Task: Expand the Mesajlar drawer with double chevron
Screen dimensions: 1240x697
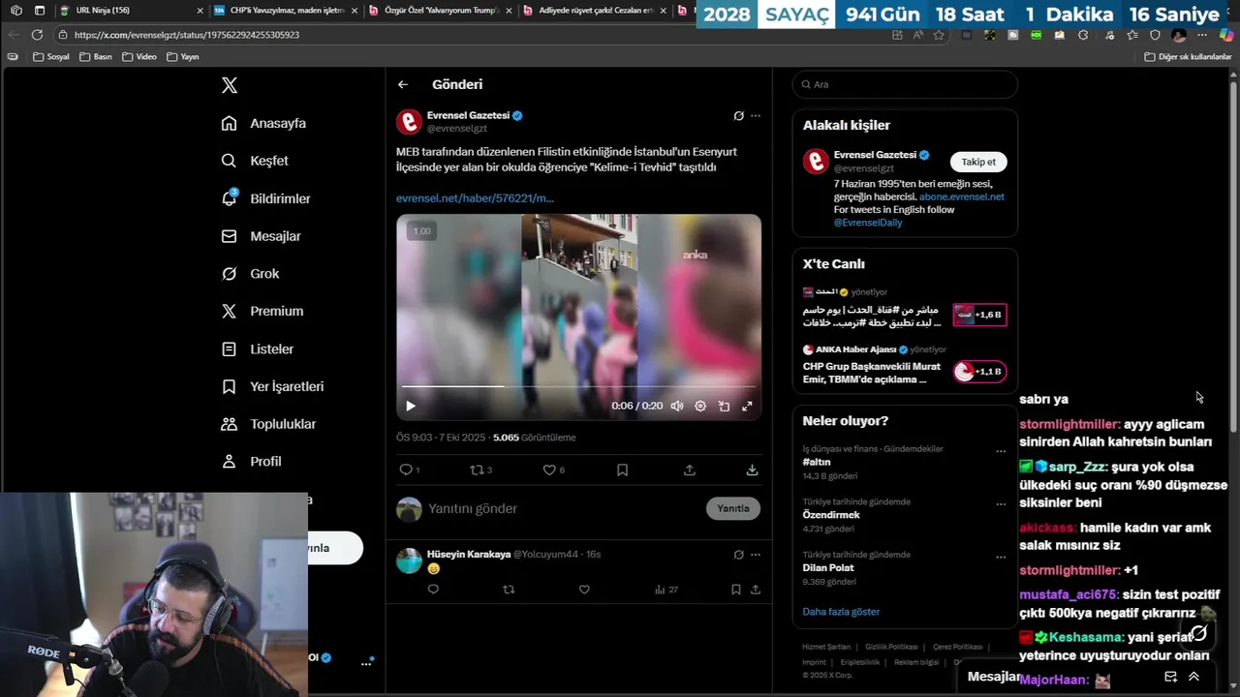Action: coord(1193,677)
